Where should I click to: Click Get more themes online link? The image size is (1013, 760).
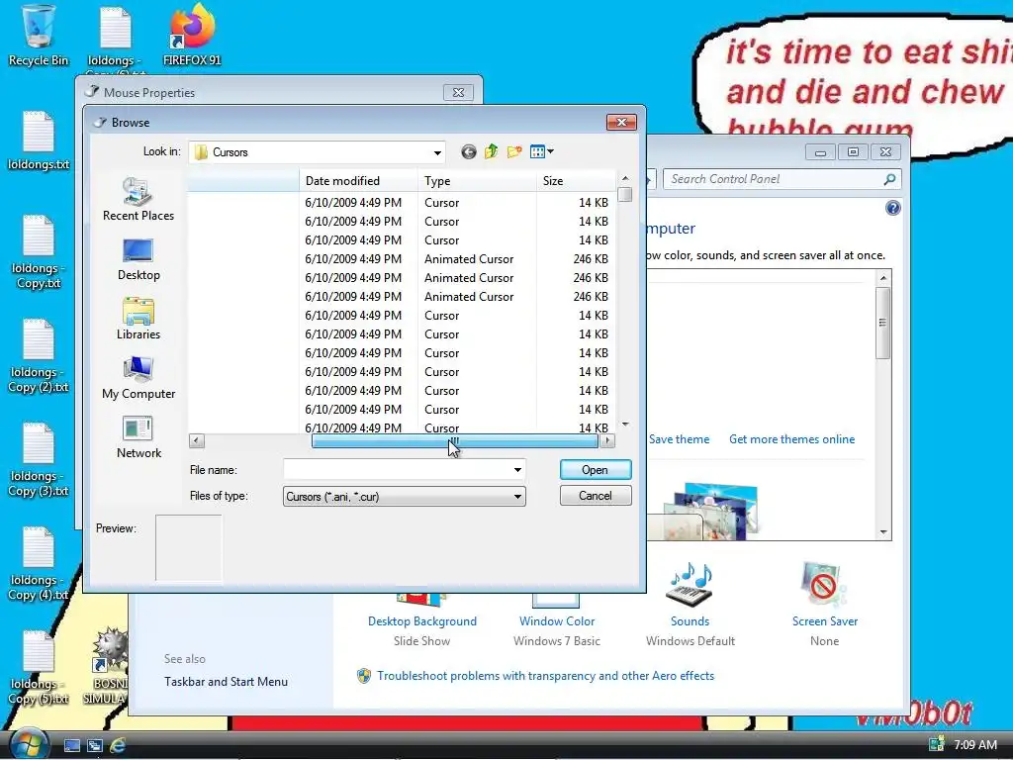click(x=791, y=439)
